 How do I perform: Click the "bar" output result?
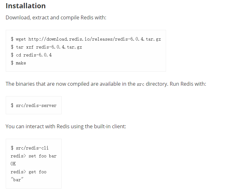(x=17, y=180)
